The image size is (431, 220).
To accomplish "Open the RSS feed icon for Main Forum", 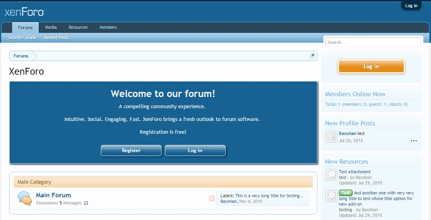I will pyautogui.click(x=211, y=198).
